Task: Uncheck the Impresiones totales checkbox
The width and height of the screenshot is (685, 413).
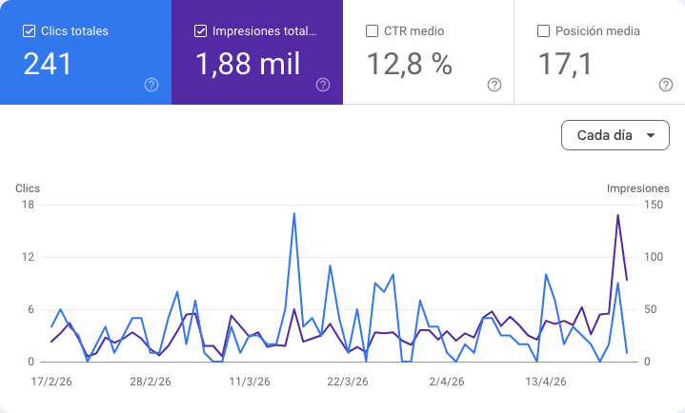Action: tap(200, 30)
